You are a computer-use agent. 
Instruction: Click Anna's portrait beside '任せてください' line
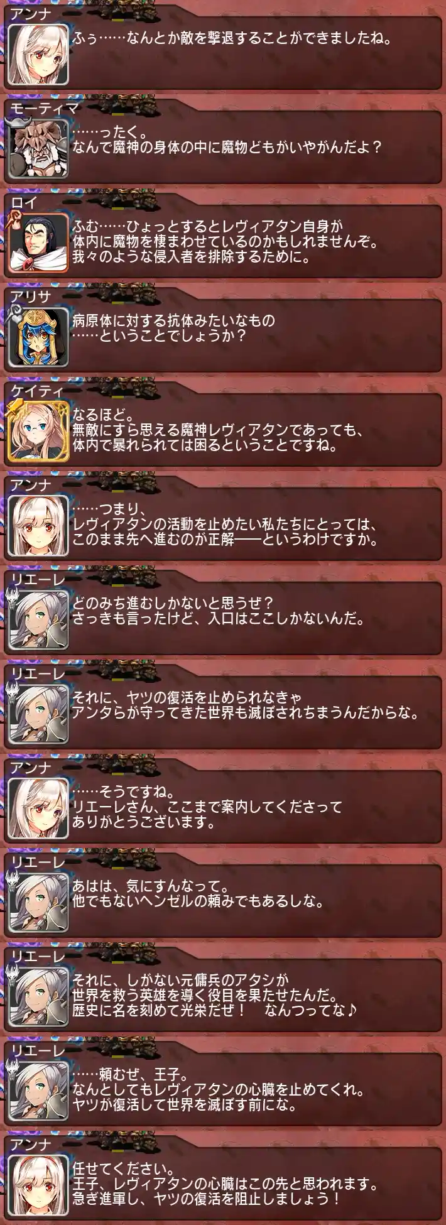(38, 1185)
